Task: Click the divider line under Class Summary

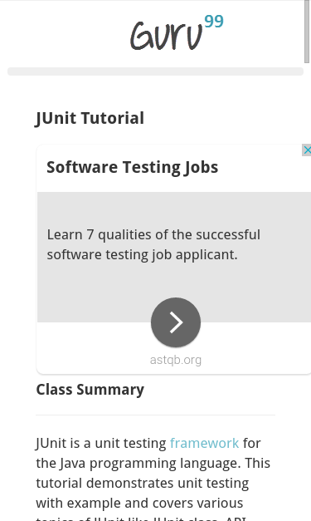Action: point(156,415)
